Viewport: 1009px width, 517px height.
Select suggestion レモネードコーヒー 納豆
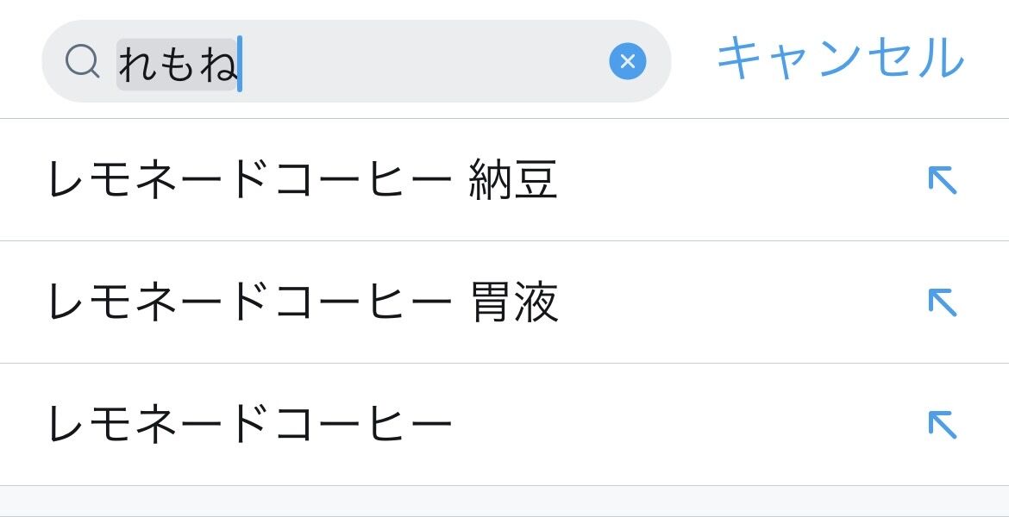[302, 181]
